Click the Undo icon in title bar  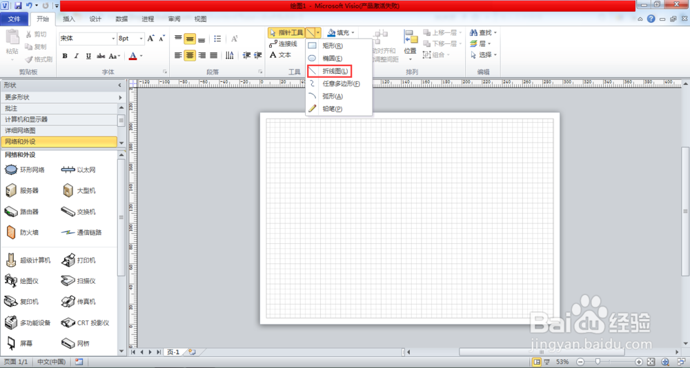(x=29, y=6)
